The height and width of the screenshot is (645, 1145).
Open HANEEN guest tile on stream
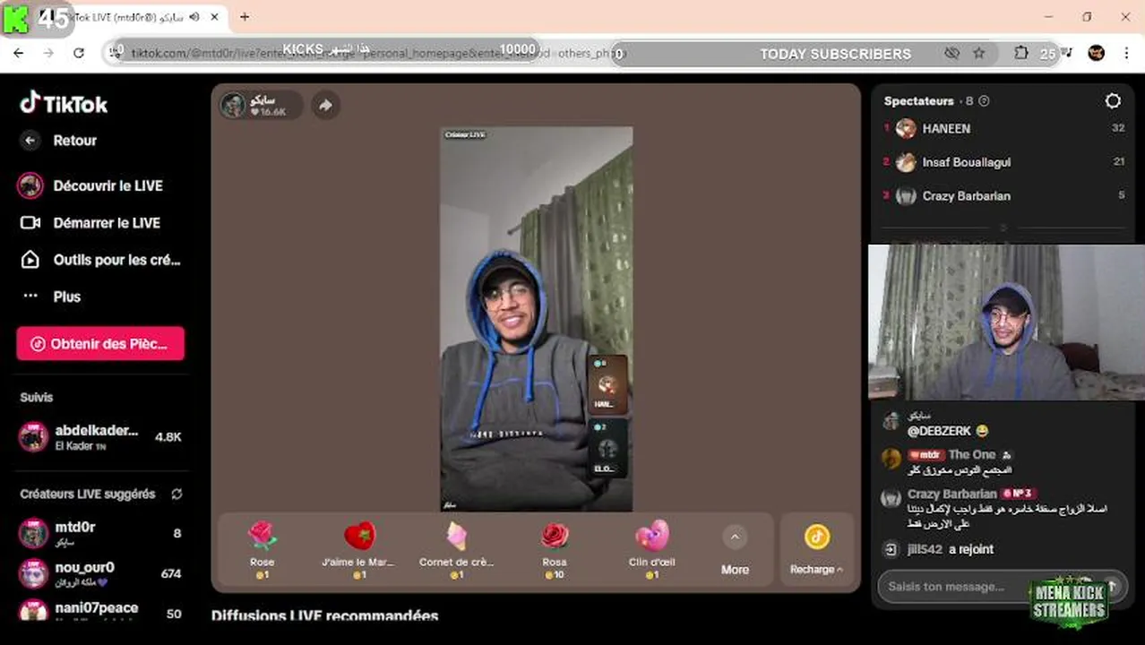(x=607, y=384)
